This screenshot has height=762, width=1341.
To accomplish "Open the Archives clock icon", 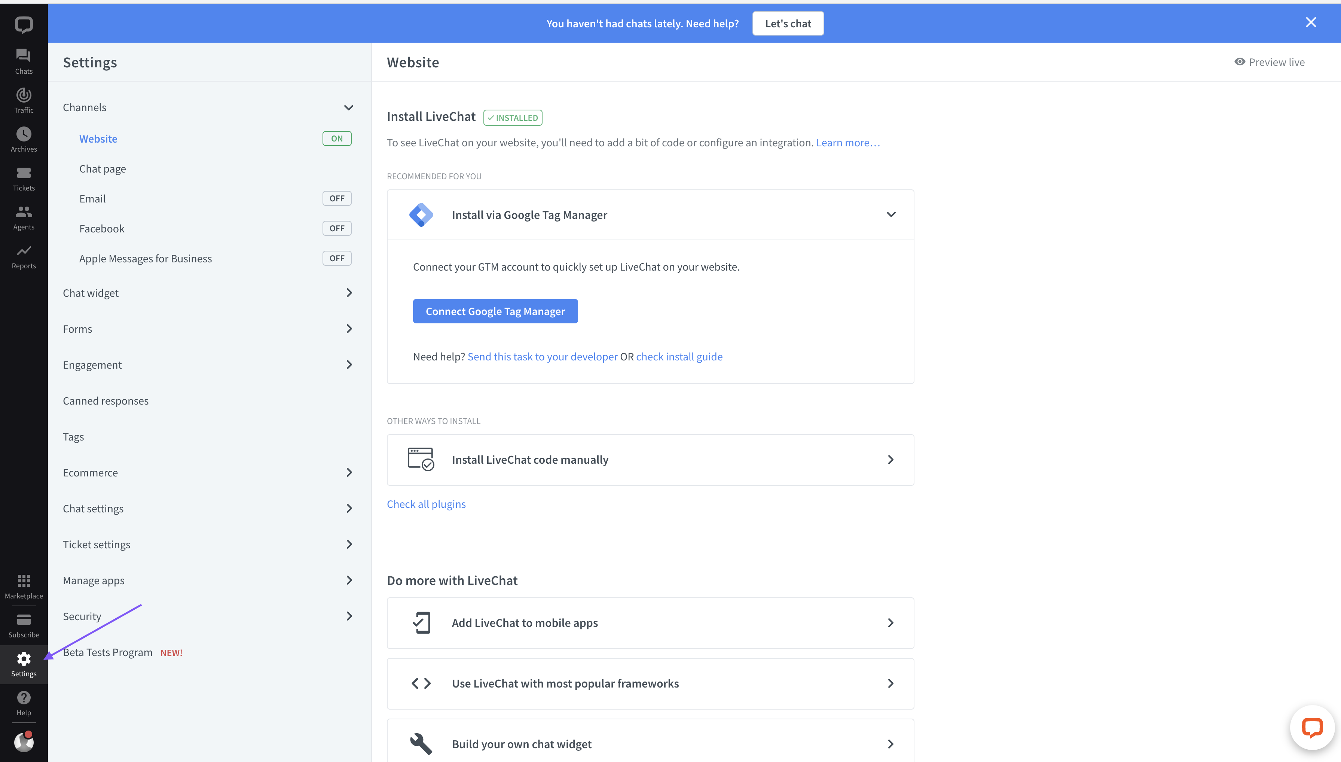I will click(x=24, y=134).
